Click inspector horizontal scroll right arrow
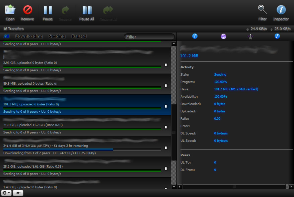294x197 pixels. click(291, 187)
